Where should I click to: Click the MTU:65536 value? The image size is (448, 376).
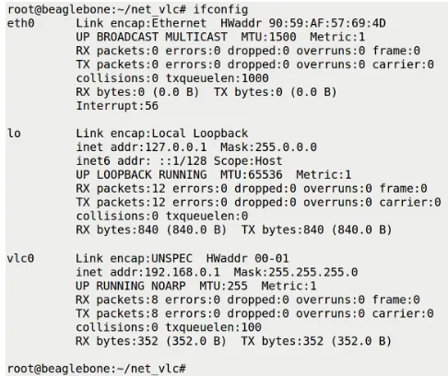251,175
